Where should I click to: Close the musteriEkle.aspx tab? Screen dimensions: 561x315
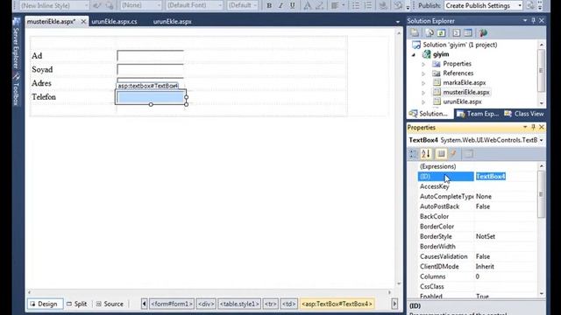tap(83, 21)
